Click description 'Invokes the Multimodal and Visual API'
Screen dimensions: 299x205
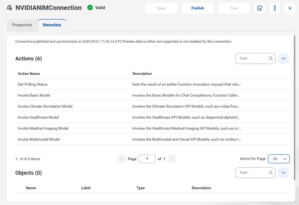coord(186,139)
